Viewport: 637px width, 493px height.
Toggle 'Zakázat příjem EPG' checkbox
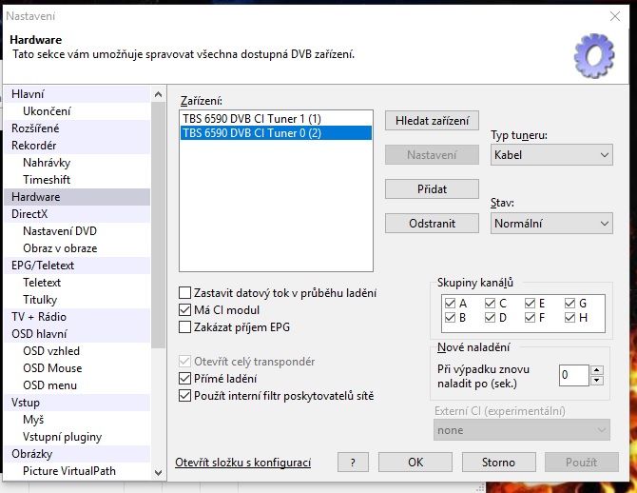tap(185, 327)
